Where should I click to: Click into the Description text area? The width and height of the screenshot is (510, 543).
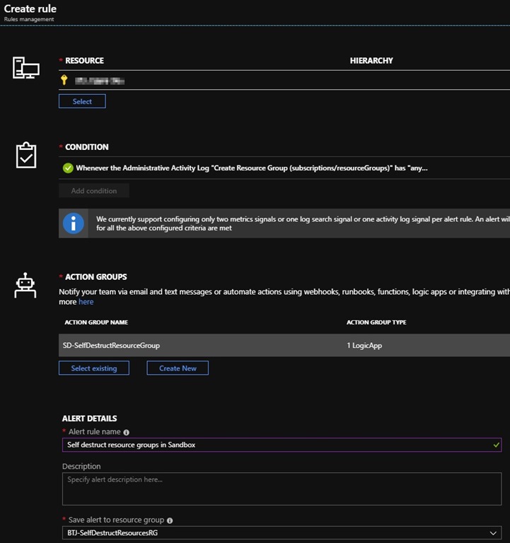click(x=282, y=489)
